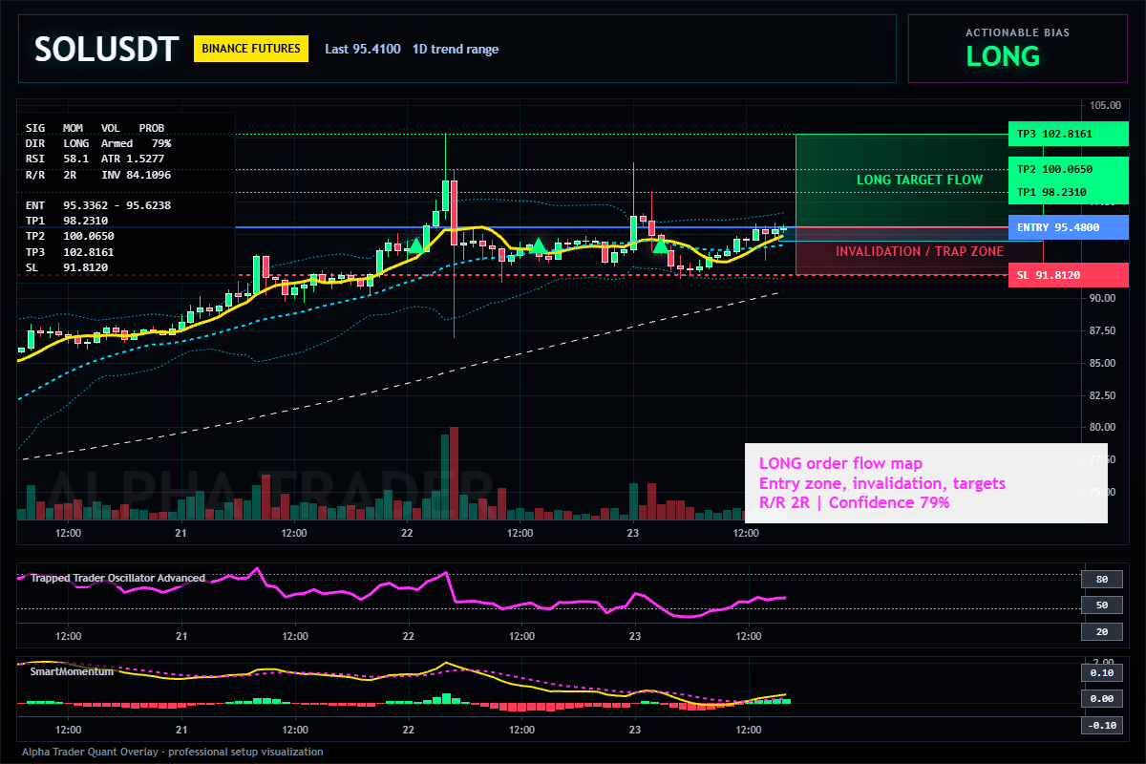
Task: Click the LONG TARGET FLOW zone label
Action: point(920,180)
